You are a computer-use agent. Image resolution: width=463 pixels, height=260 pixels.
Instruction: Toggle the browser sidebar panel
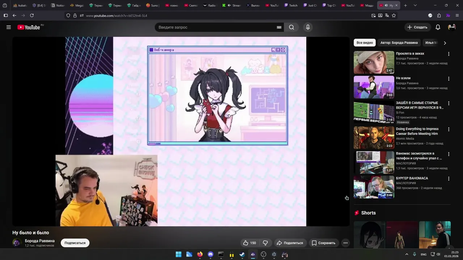6,16
